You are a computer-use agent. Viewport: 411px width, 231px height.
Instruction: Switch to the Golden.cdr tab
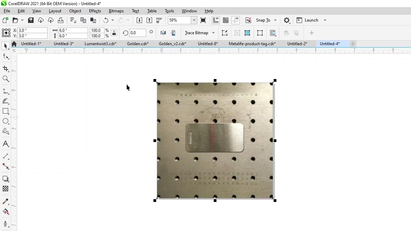138,44
